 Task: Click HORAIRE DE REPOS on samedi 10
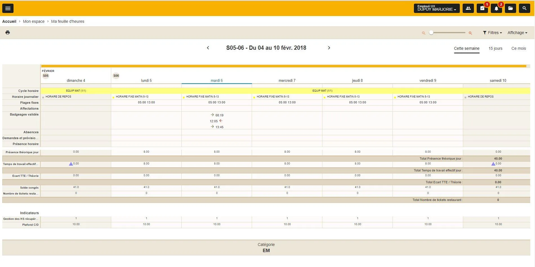pyautogui.click(x=481, y=97)
